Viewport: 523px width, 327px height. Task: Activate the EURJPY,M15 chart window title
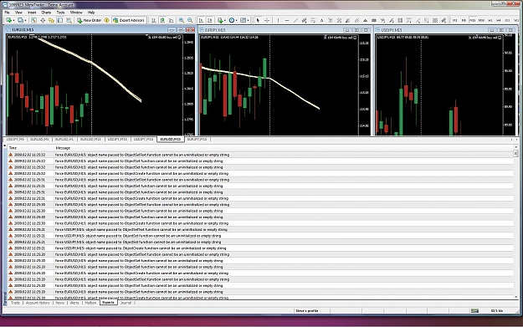tap(215, 30)
